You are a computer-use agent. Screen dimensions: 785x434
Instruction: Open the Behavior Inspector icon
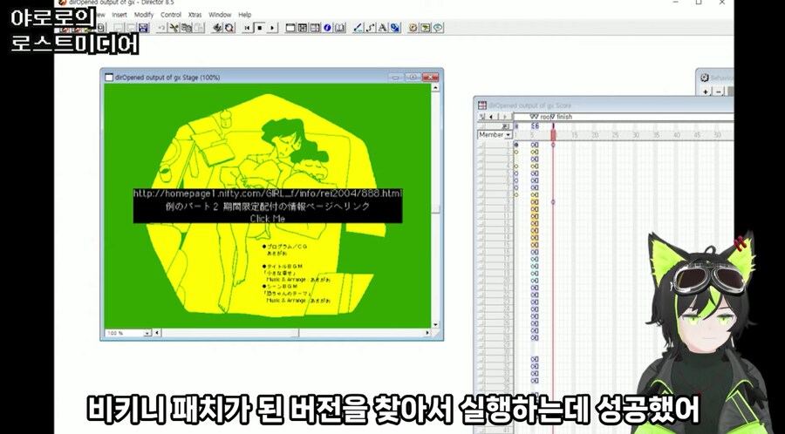coord(413,28)
